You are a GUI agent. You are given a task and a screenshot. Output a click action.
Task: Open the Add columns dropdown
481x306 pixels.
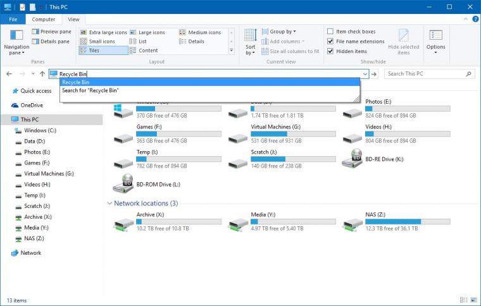pyautogui.click(x=282, y=41)
